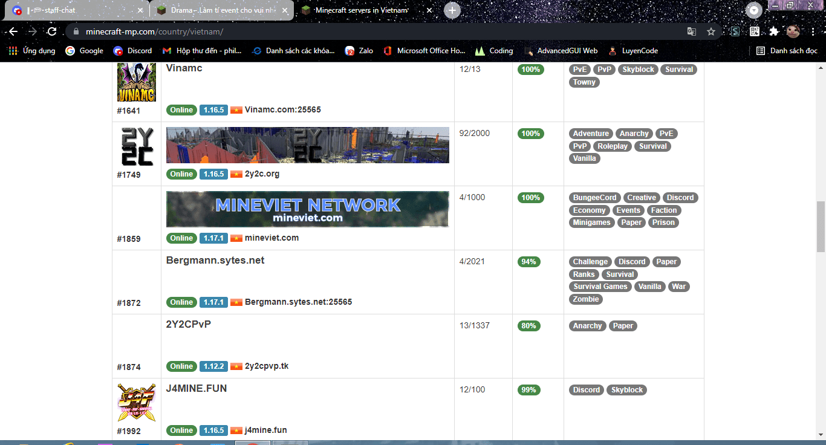Open the Google bookmark
Image resolution: width=826 pixels, height=445 pixels.
[85, 51]
